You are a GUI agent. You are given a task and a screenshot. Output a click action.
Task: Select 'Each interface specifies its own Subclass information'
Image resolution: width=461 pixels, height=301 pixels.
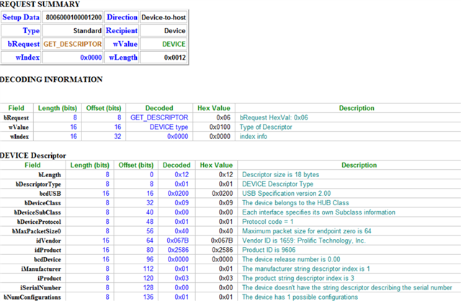tap(318, 212)
